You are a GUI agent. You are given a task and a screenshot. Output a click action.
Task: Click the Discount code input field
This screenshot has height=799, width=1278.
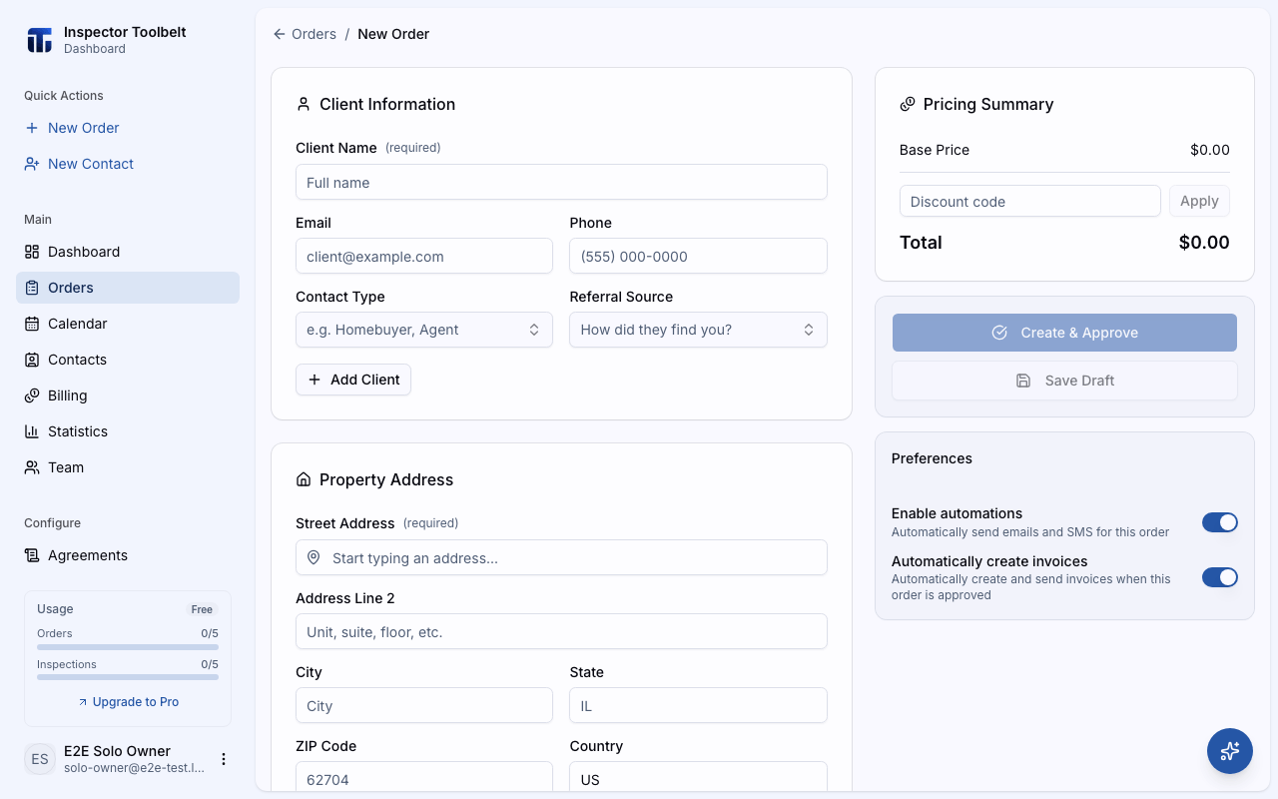[1029, 201]
